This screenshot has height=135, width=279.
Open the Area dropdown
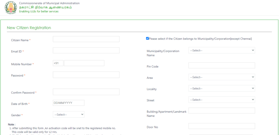point(222,77)
